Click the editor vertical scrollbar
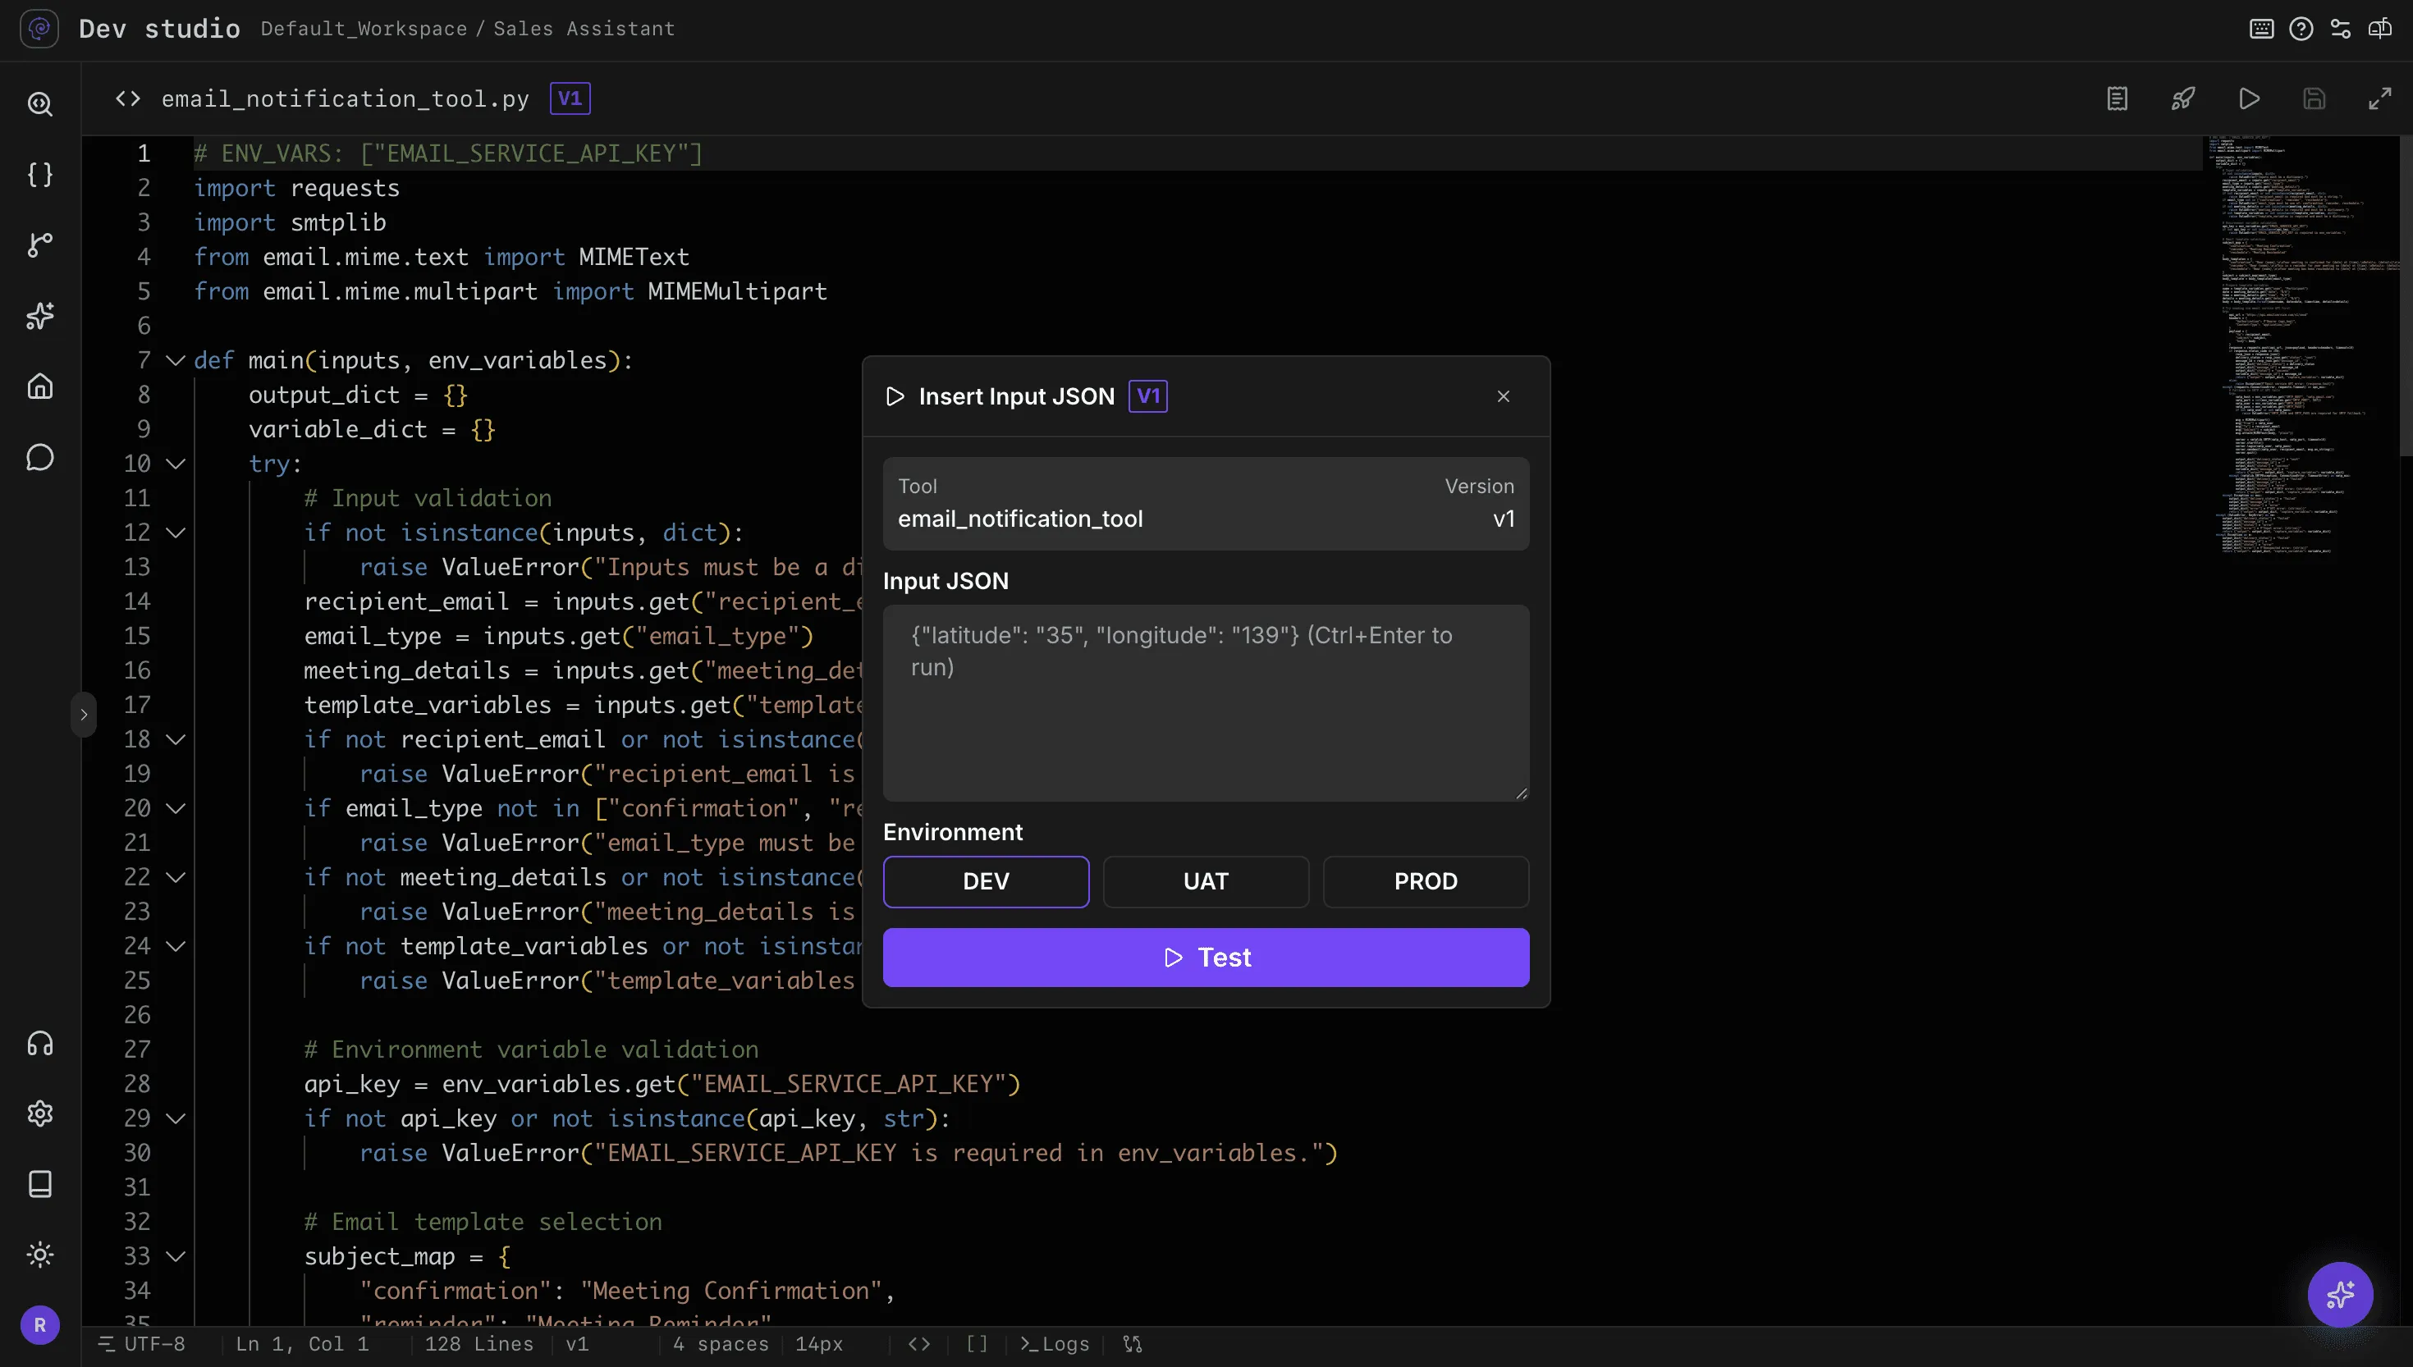 pyautogui.click(x=2406, y=297)
